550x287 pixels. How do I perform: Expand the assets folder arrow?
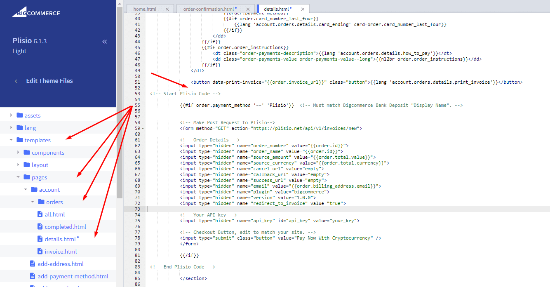tap(11, 115)
